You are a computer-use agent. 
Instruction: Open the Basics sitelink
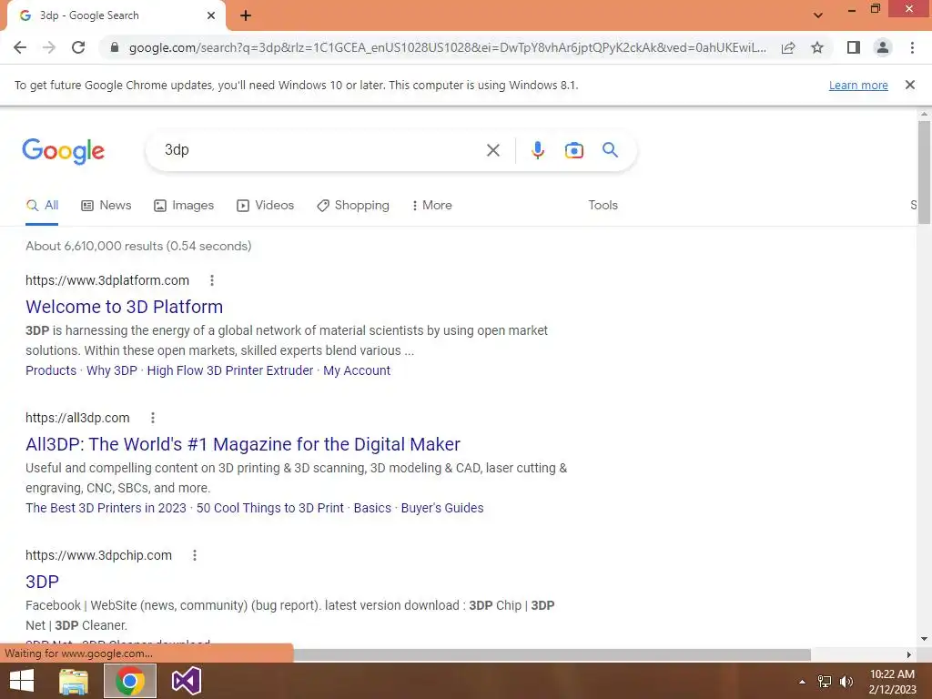[x=372, y=508]
